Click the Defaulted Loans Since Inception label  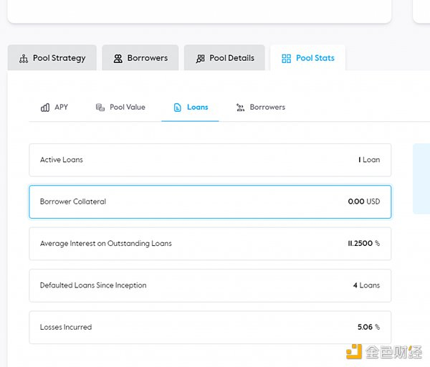pyautogui.click(x=93, y=285)
